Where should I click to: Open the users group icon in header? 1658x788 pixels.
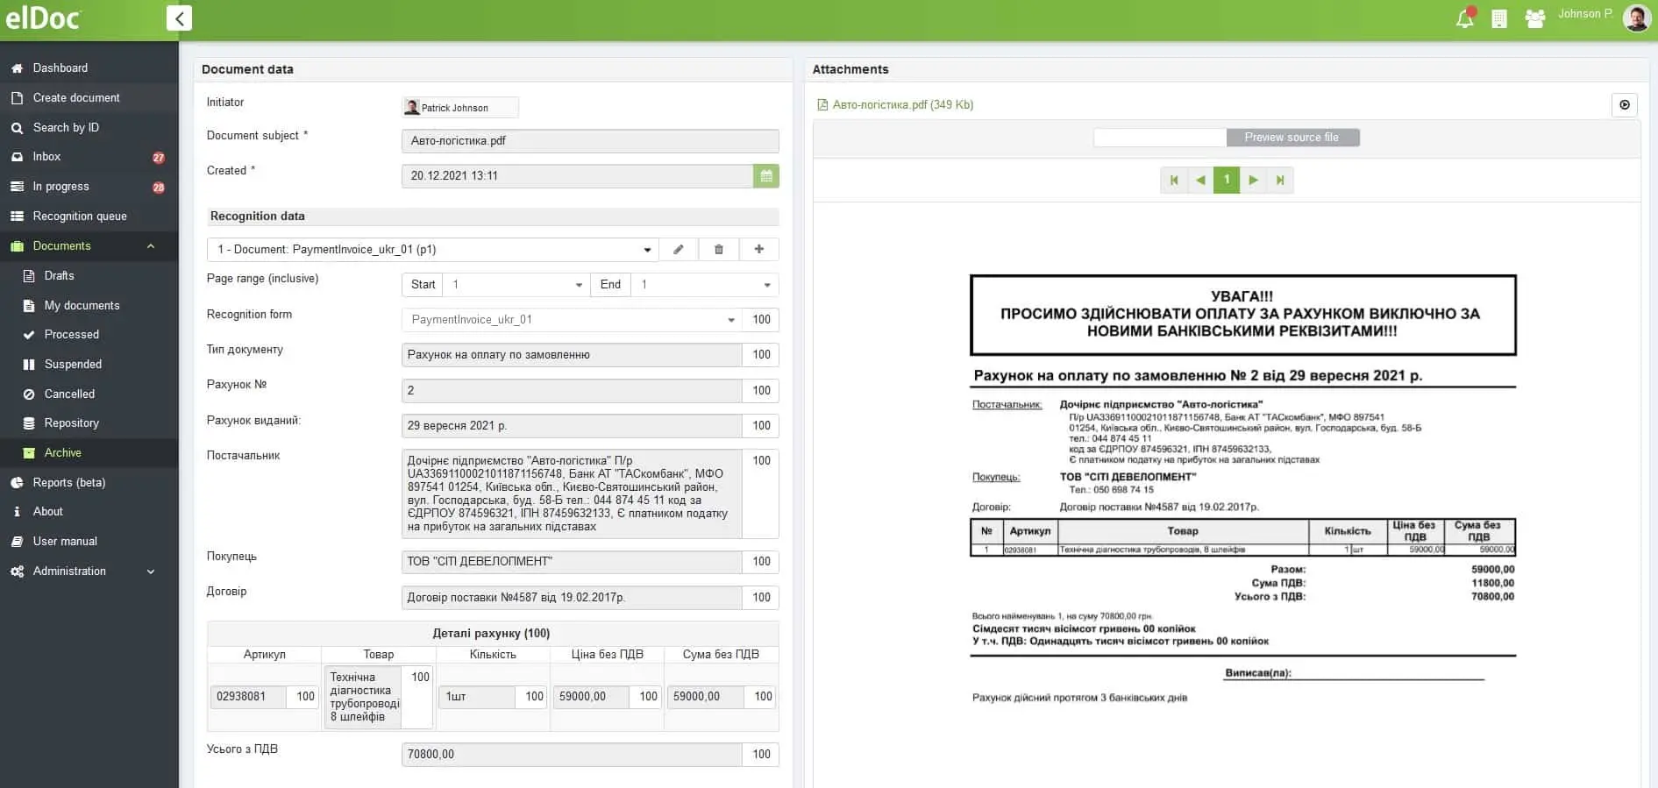click(1534, 18)
